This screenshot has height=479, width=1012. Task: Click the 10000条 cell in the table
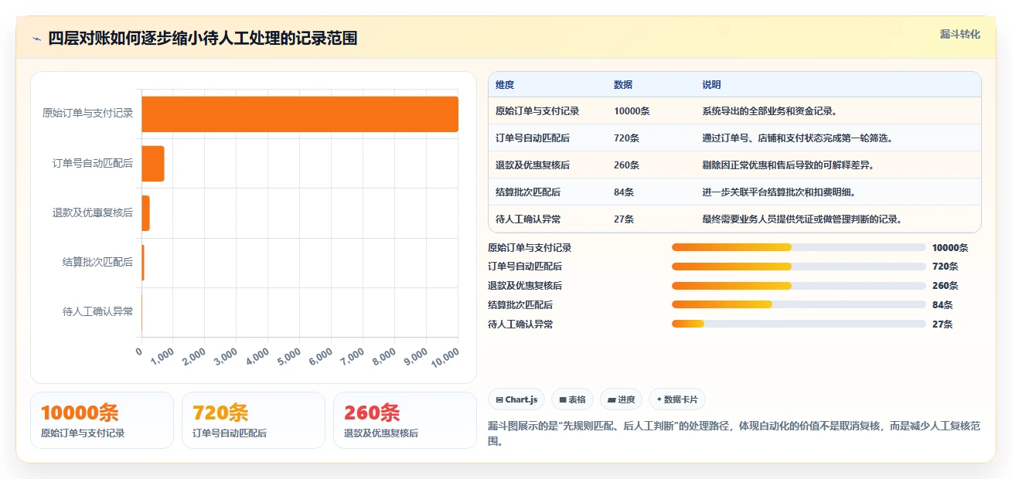(x=632, y=111)
